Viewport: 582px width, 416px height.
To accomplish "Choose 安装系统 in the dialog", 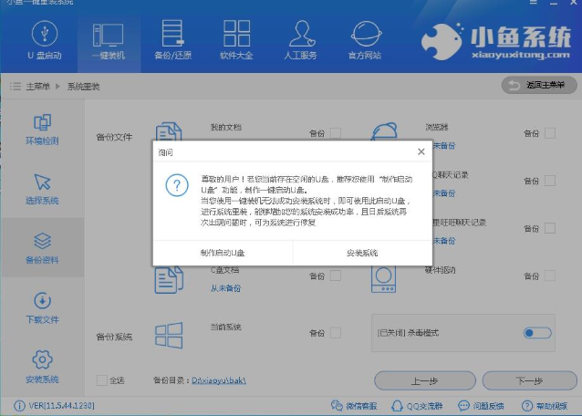I will tap(363, 253).
